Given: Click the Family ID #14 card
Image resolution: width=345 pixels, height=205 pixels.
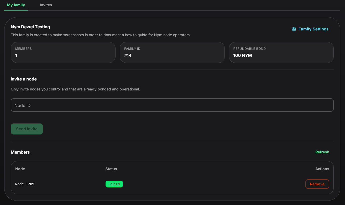Looking at the screenshot, I should click(172, 52).
